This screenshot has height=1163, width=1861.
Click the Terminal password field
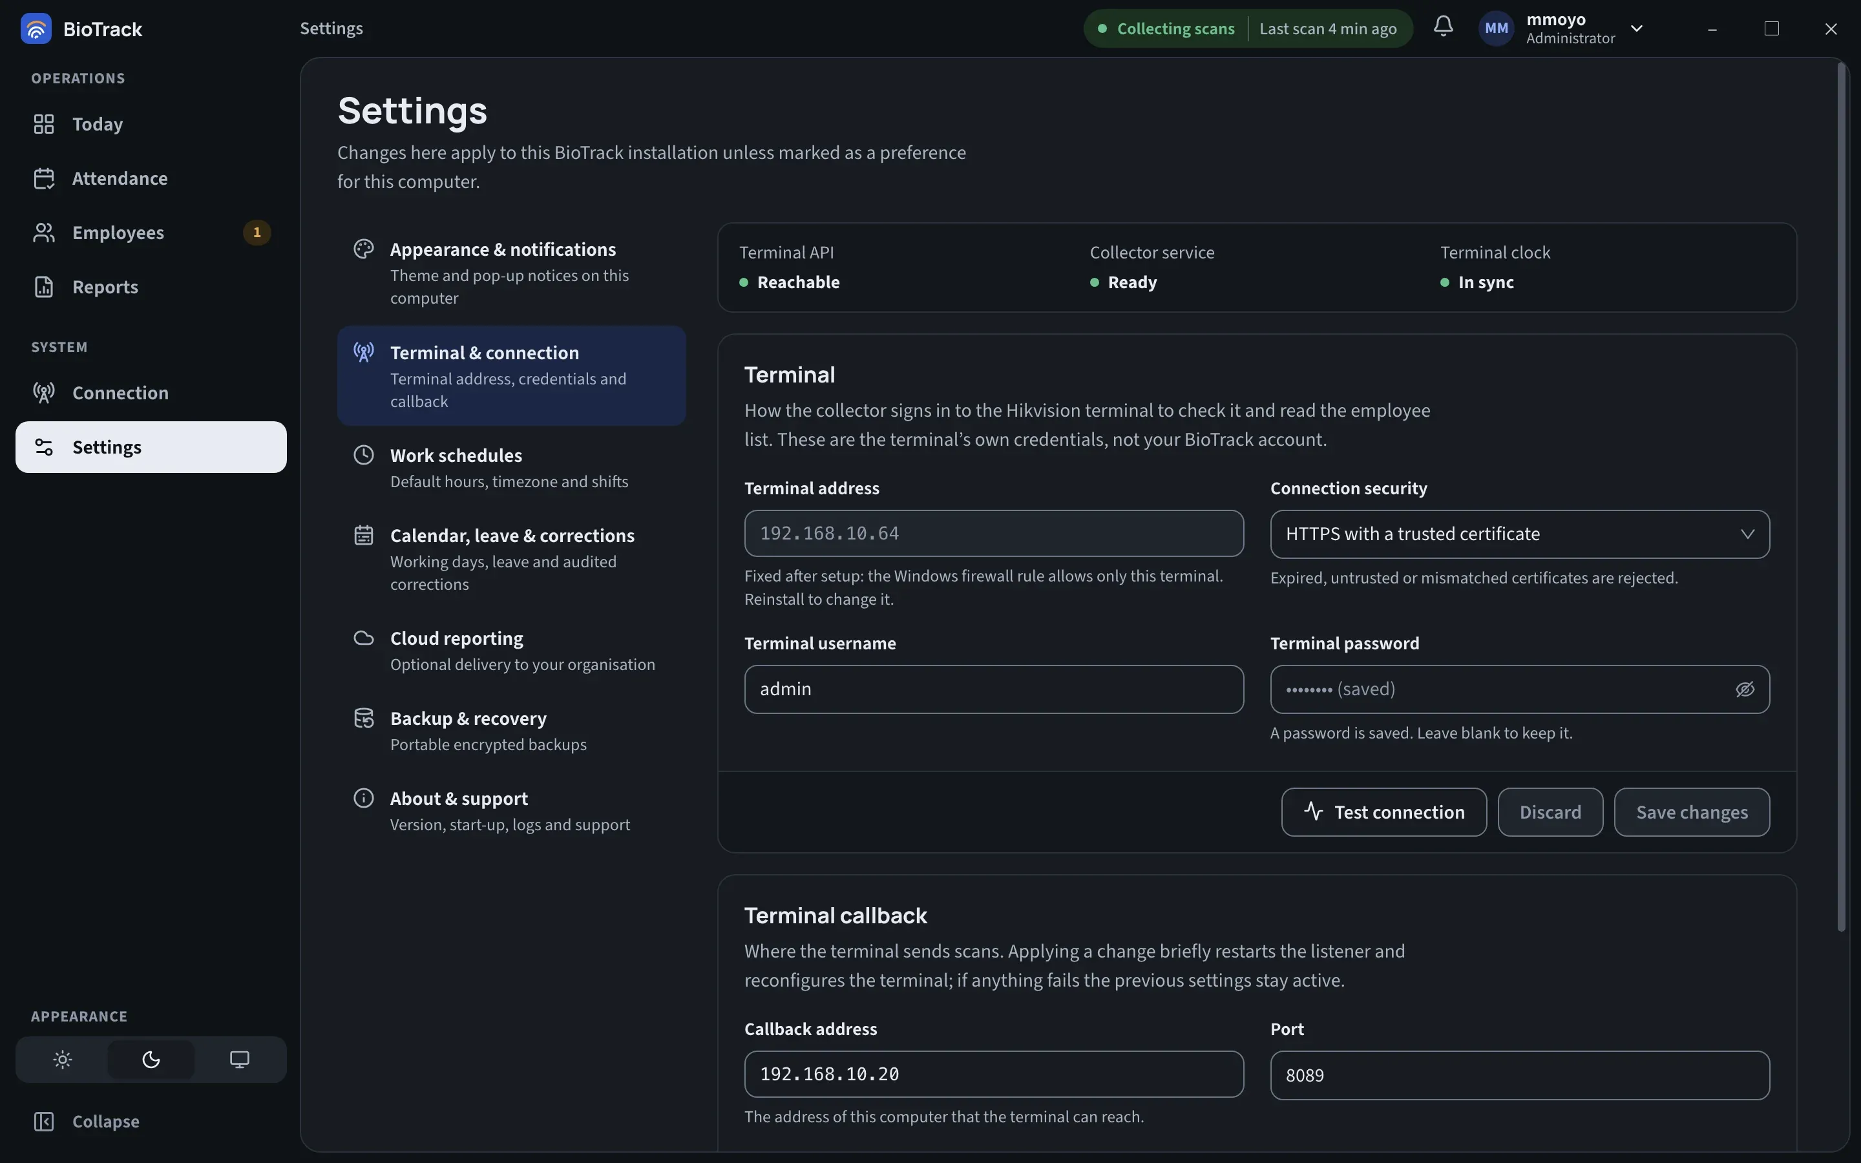(1520, 689)
